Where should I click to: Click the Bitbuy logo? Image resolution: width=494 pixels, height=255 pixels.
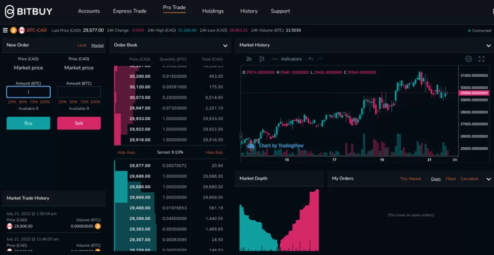coord(28,12)
